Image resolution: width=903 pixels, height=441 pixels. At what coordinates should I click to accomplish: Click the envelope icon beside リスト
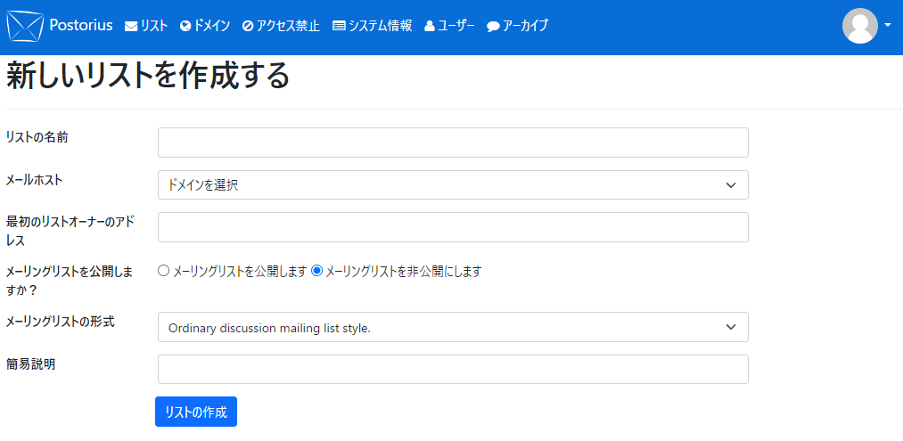tap(131, 27)
